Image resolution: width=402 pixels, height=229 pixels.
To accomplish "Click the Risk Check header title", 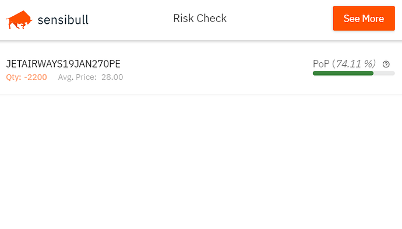I will click(x=200, y=18).
